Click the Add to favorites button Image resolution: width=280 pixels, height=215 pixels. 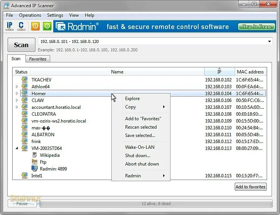coord(251,187)
